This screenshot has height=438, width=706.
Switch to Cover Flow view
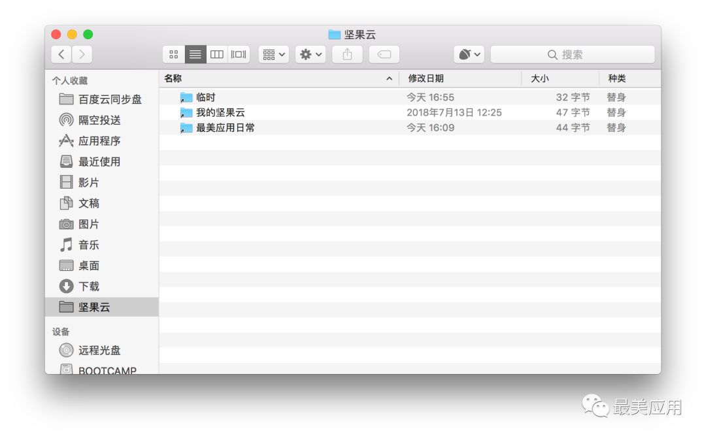click(239, 54)
